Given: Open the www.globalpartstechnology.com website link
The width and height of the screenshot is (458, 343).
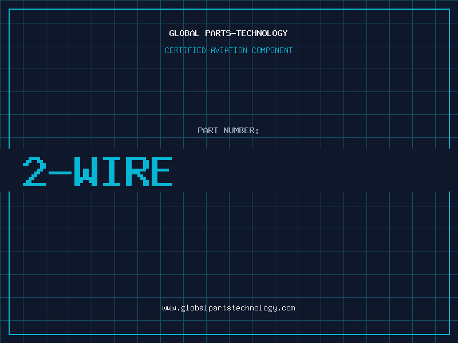Looking at the screenshot, I should 228,308.
